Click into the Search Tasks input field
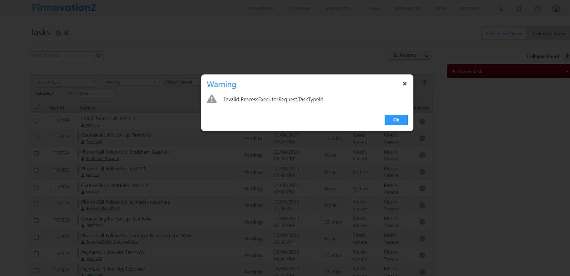Viewport: 570px width, 276px height. (62, 56)
